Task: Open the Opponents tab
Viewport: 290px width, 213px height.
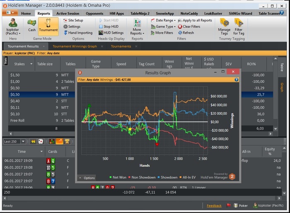Action: 94,14
